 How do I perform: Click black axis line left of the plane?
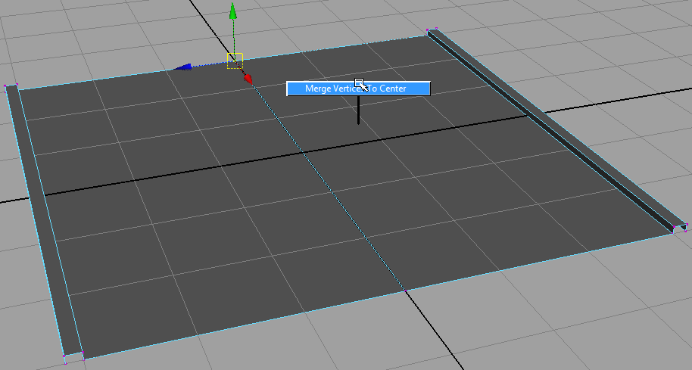[19, 199]
